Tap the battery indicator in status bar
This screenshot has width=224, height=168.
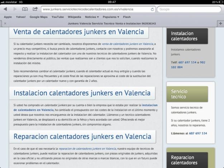click(x=221, y=2)
